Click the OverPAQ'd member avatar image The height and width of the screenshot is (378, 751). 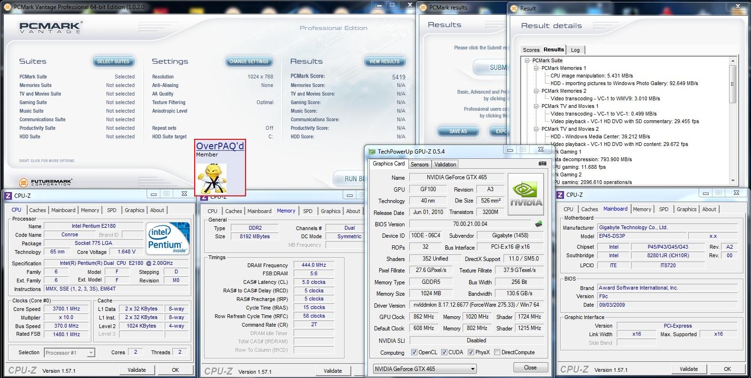(x=211, y=178)
